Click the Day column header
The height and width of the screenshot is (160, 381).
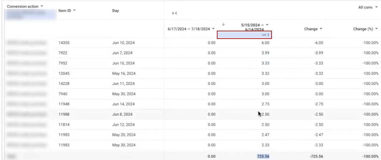tap(115, 11)
